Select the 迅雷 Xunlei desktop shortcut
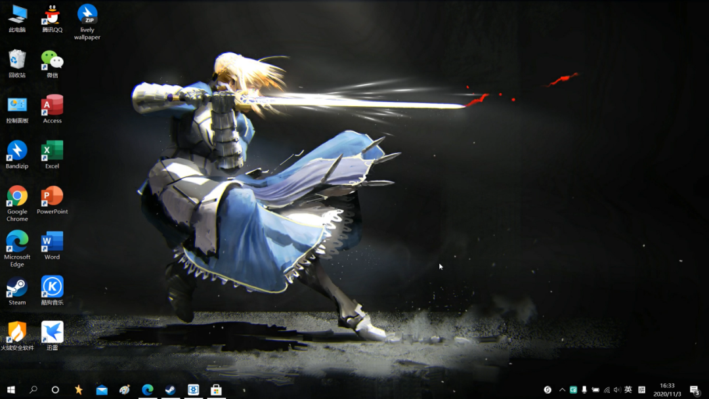The image size is (709, 399). click(52, 336)
